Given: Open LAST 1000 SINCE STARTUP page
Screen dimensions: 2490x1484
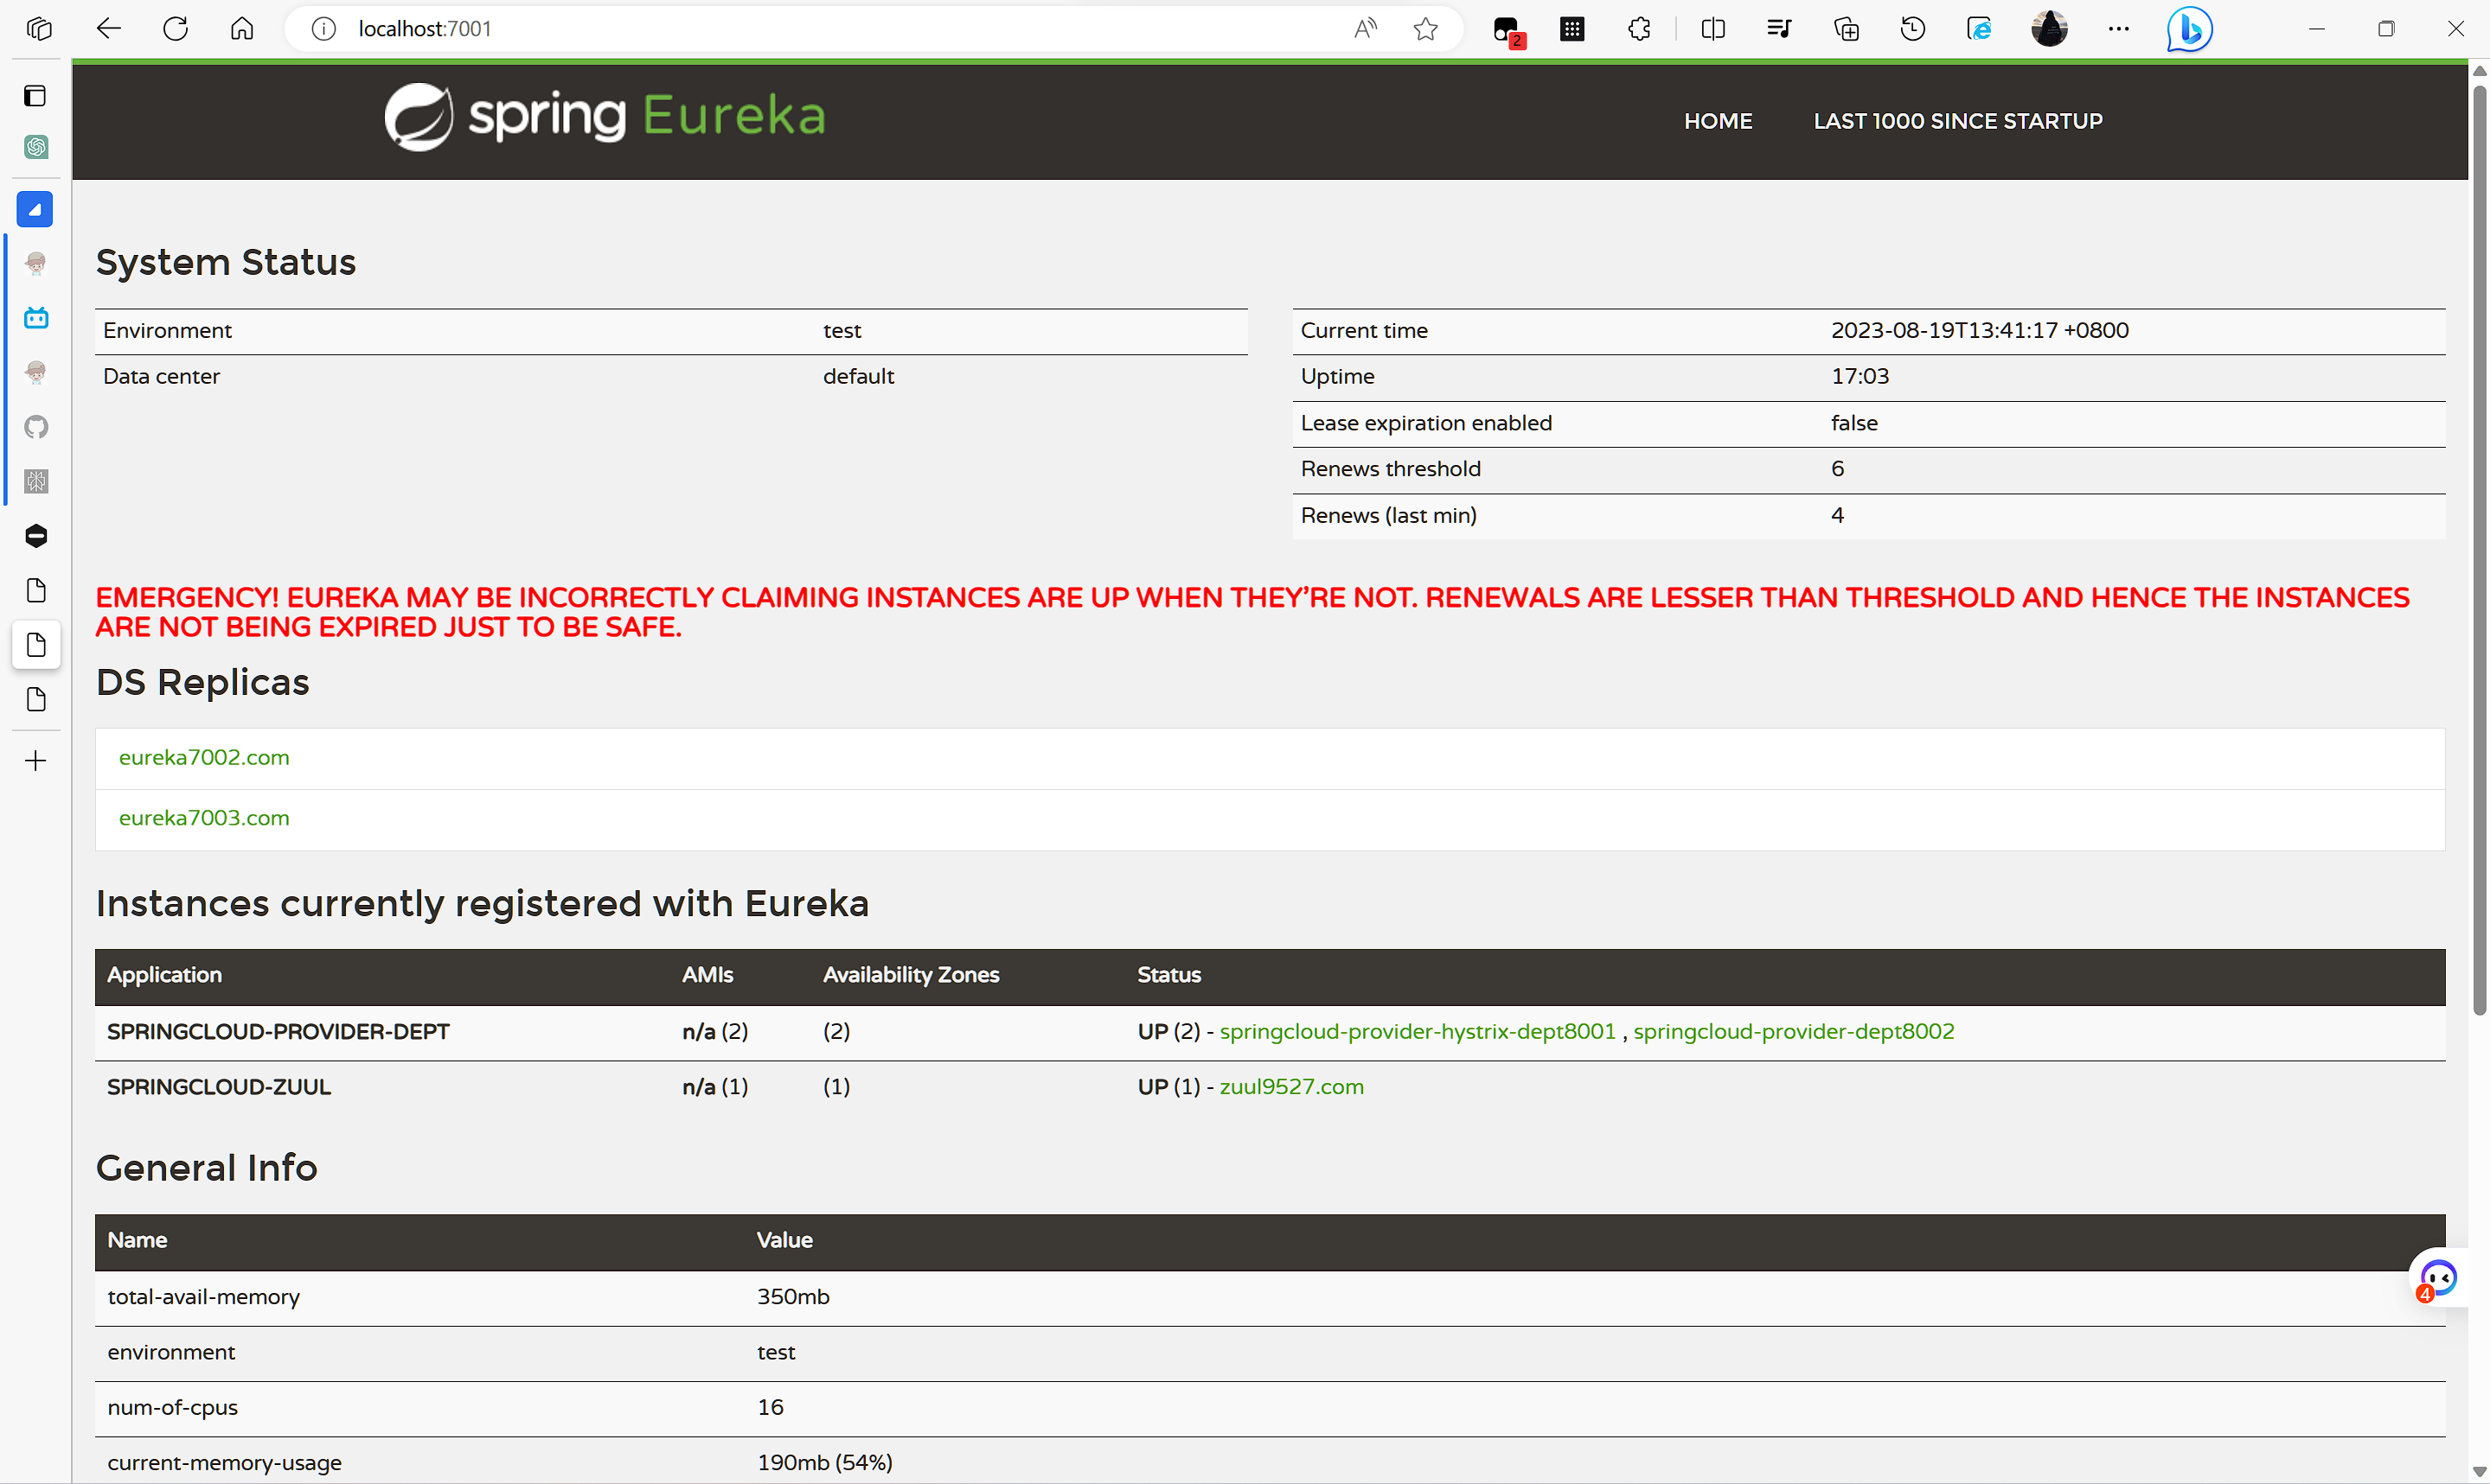Looking at the screenshot, I should coord(1958,121).
